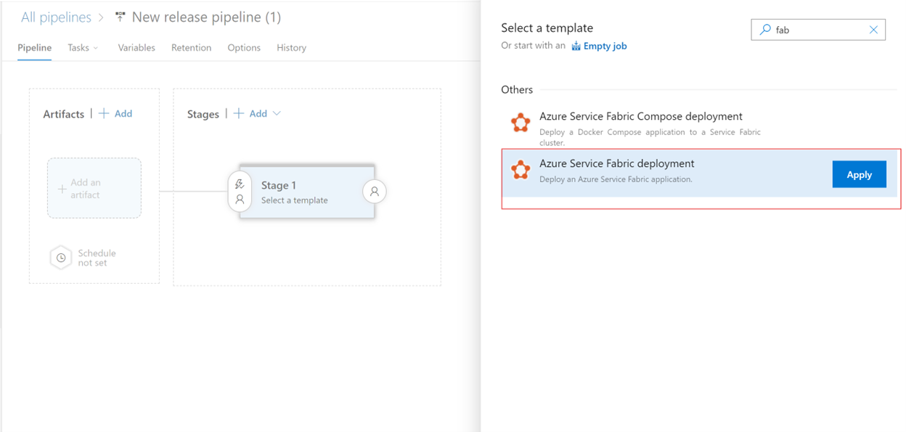
Task: Clear the template search with the X
Action: pos(873,29)
